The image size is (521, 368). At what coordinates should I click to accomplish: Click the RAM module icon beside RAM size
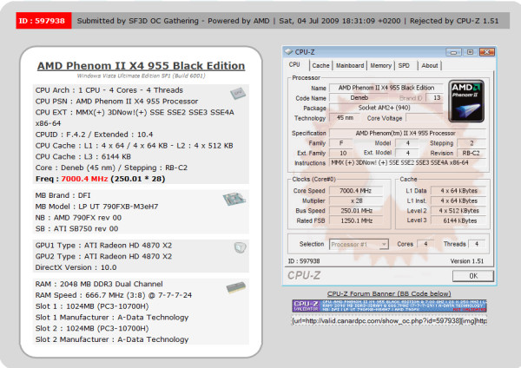[x=234, y=286]
